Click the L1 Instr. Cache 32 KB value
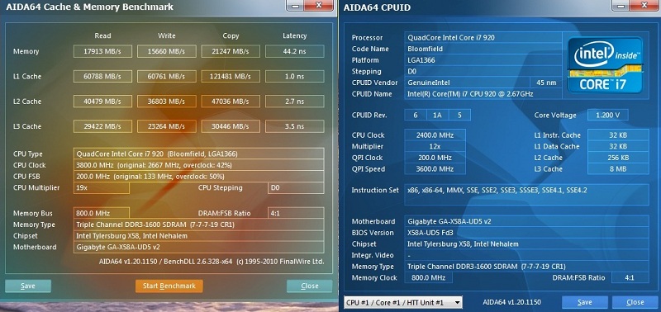 pos(618,135)
